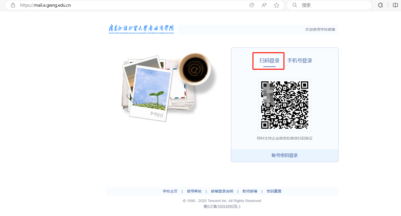Click the college logo header image
This screenshot has height=216, width=401.
141,29
